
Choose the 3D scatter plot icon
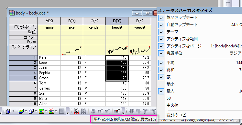[31, 111]
